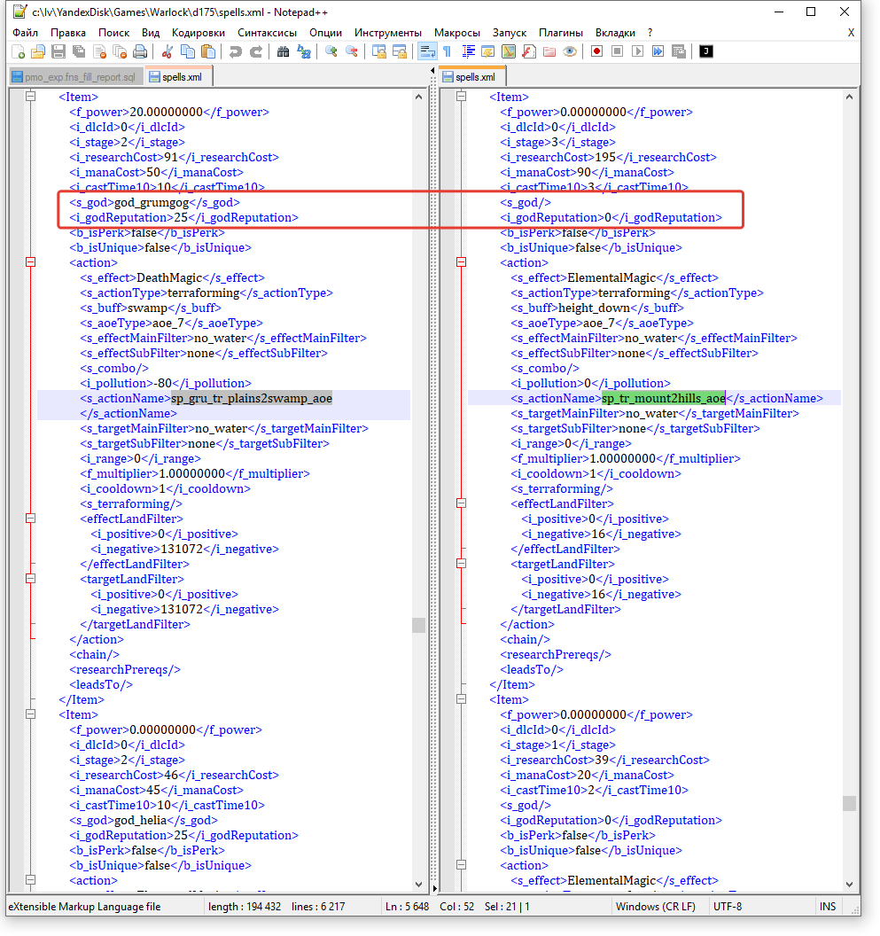Open the Инструменты menu
880x936 pixels.
pyautogui.click(x=388, y=33)
